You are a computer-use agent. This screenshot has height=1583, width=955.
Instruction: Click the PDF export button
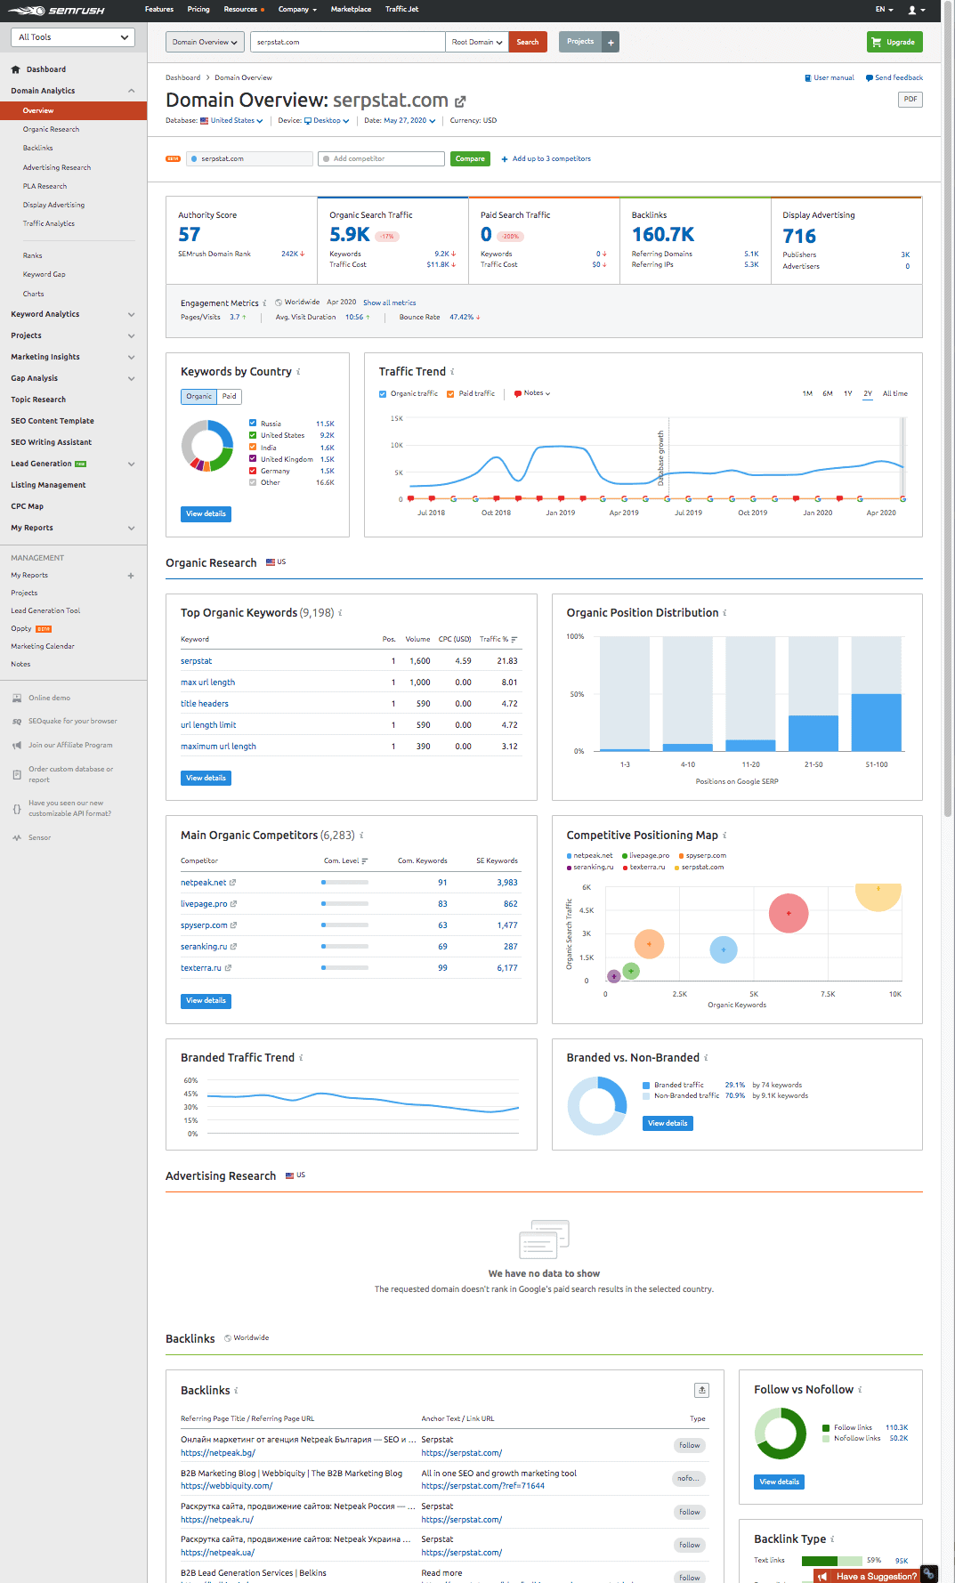coord(910,100)
